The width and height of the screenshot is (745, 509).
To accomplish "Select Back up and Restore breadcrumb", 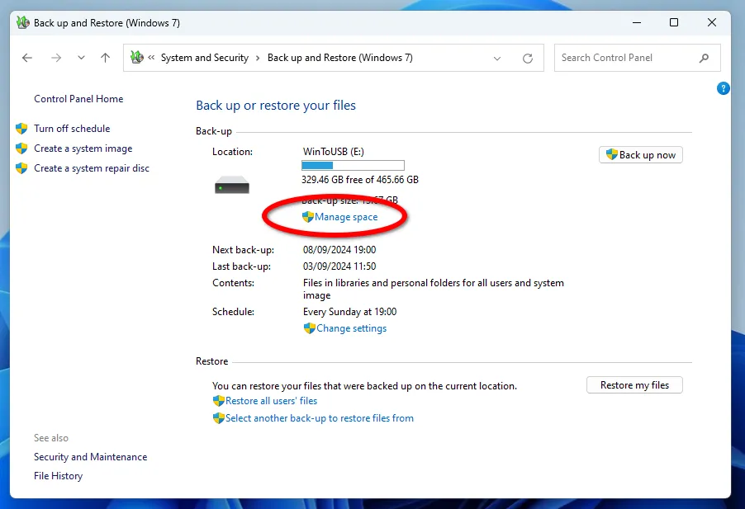I will (x=339, y=58).
